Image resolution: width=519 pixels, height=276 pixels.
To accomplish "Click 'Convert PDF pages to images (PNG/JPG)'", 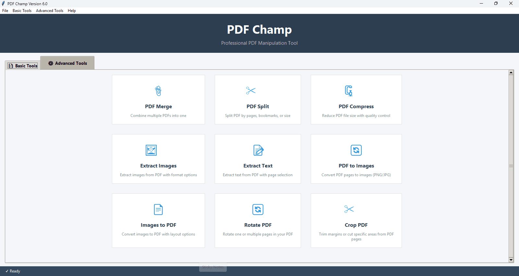I will click(356, 175).
